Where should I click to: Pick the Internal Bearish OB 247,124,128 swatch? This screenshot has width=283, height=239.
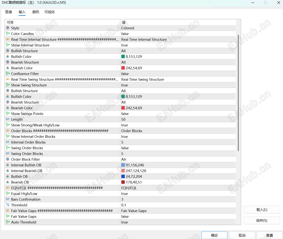point(123,171)
